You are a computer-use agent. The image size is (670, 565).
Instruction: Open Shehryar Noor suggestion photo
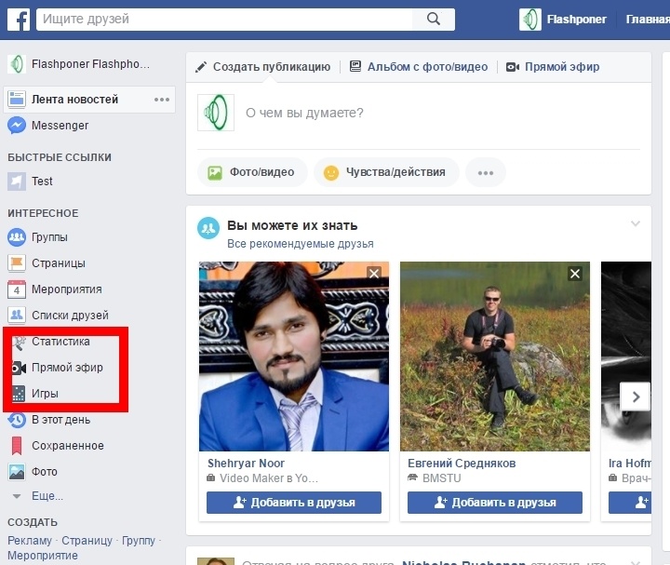(294, 356)
